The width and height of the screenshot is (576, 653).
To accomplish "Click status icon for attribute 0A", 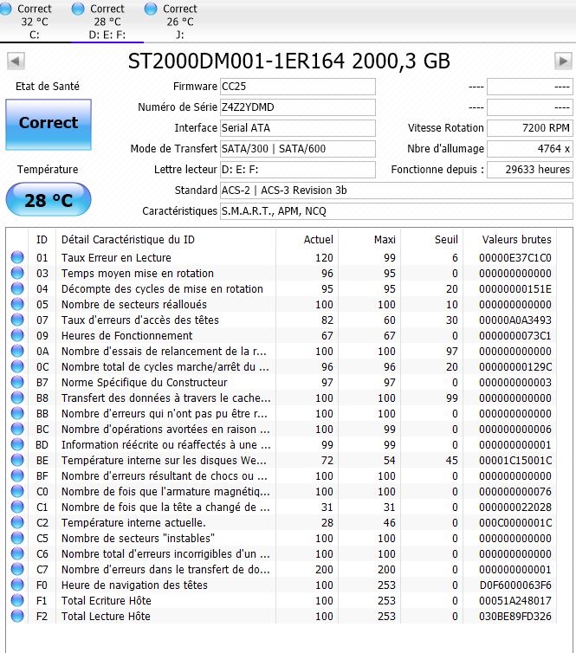I will pos(17,351).
